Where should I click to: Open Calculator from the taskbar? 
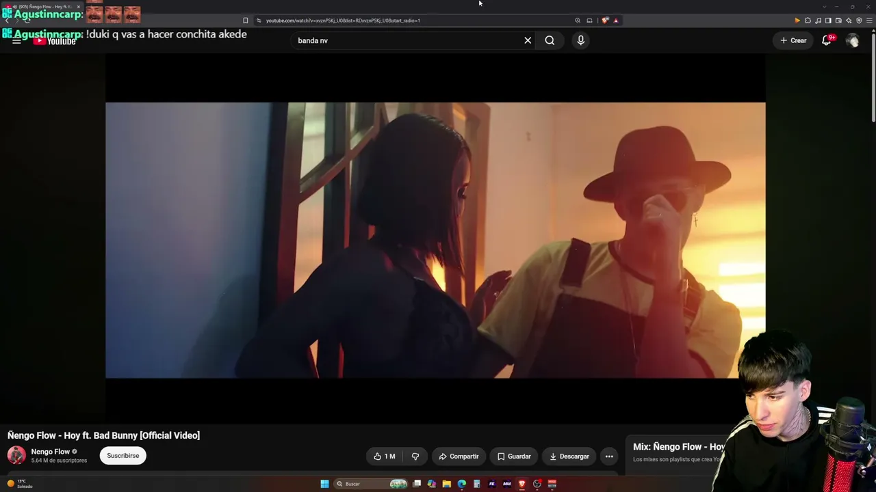point(477,484)
